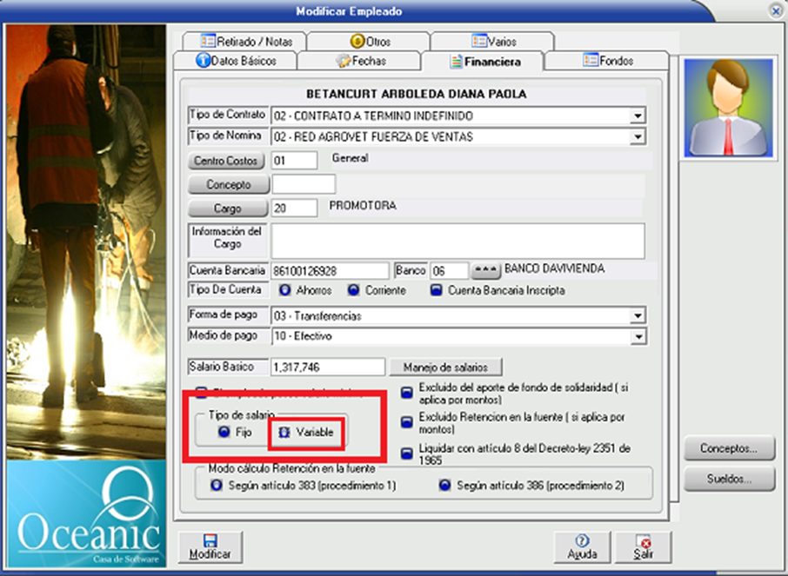Click the employee avatar picture
Image resolution: width=788 pixels, height=576 pixels.
(x=728, y=108)
